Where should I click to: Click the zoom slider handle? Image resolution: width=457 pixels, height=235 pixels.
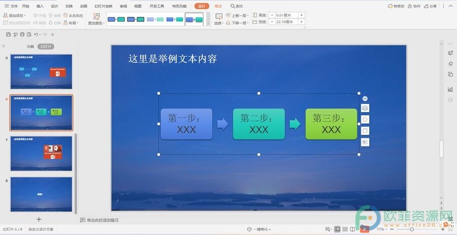(x=412, y=229)
